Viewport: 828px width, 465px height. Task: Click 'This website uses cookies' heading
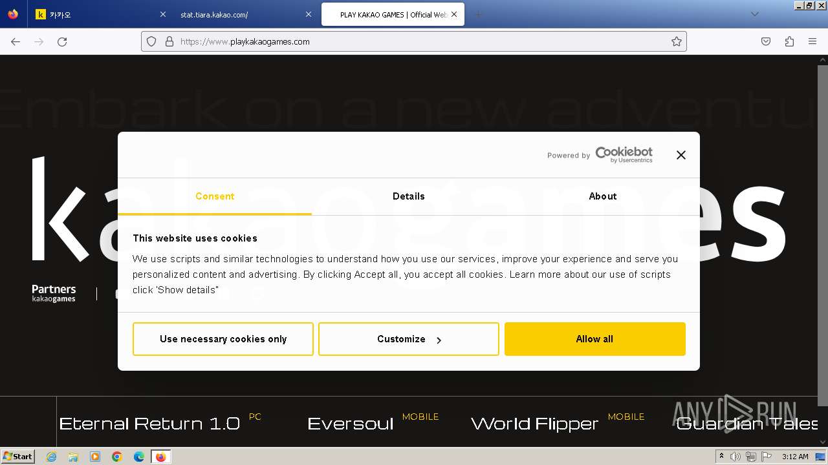(195, 238)
